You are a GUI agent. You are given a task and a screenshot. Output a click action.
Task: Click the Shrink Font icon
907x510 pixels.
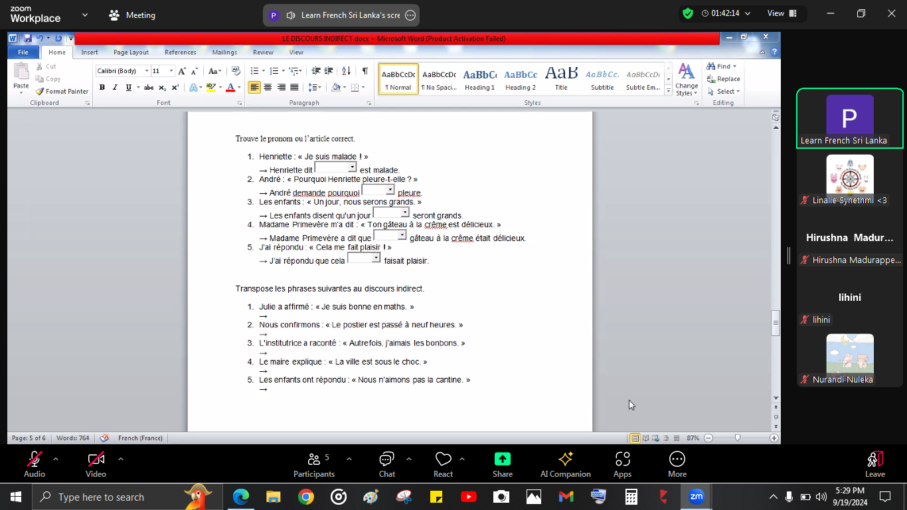click(x=194, y=71)
